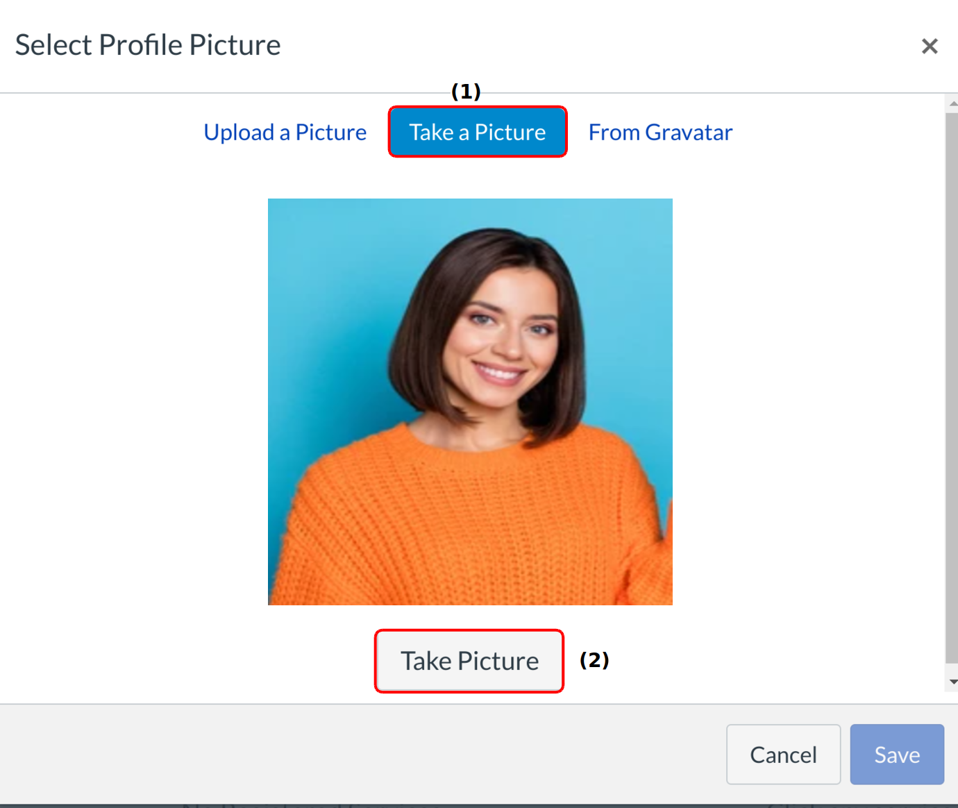Screen dimensions: 958x808
Task: Click the vertical scrollbar thumb
Action: point(951,389)
